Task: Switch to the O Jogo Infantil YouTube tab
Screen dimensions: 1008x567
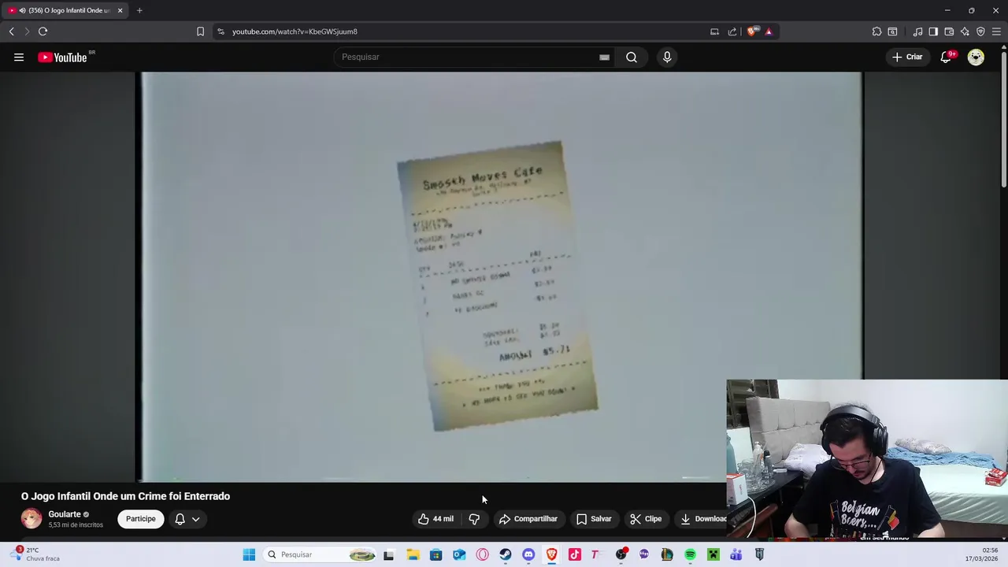Action: [65, 10]
